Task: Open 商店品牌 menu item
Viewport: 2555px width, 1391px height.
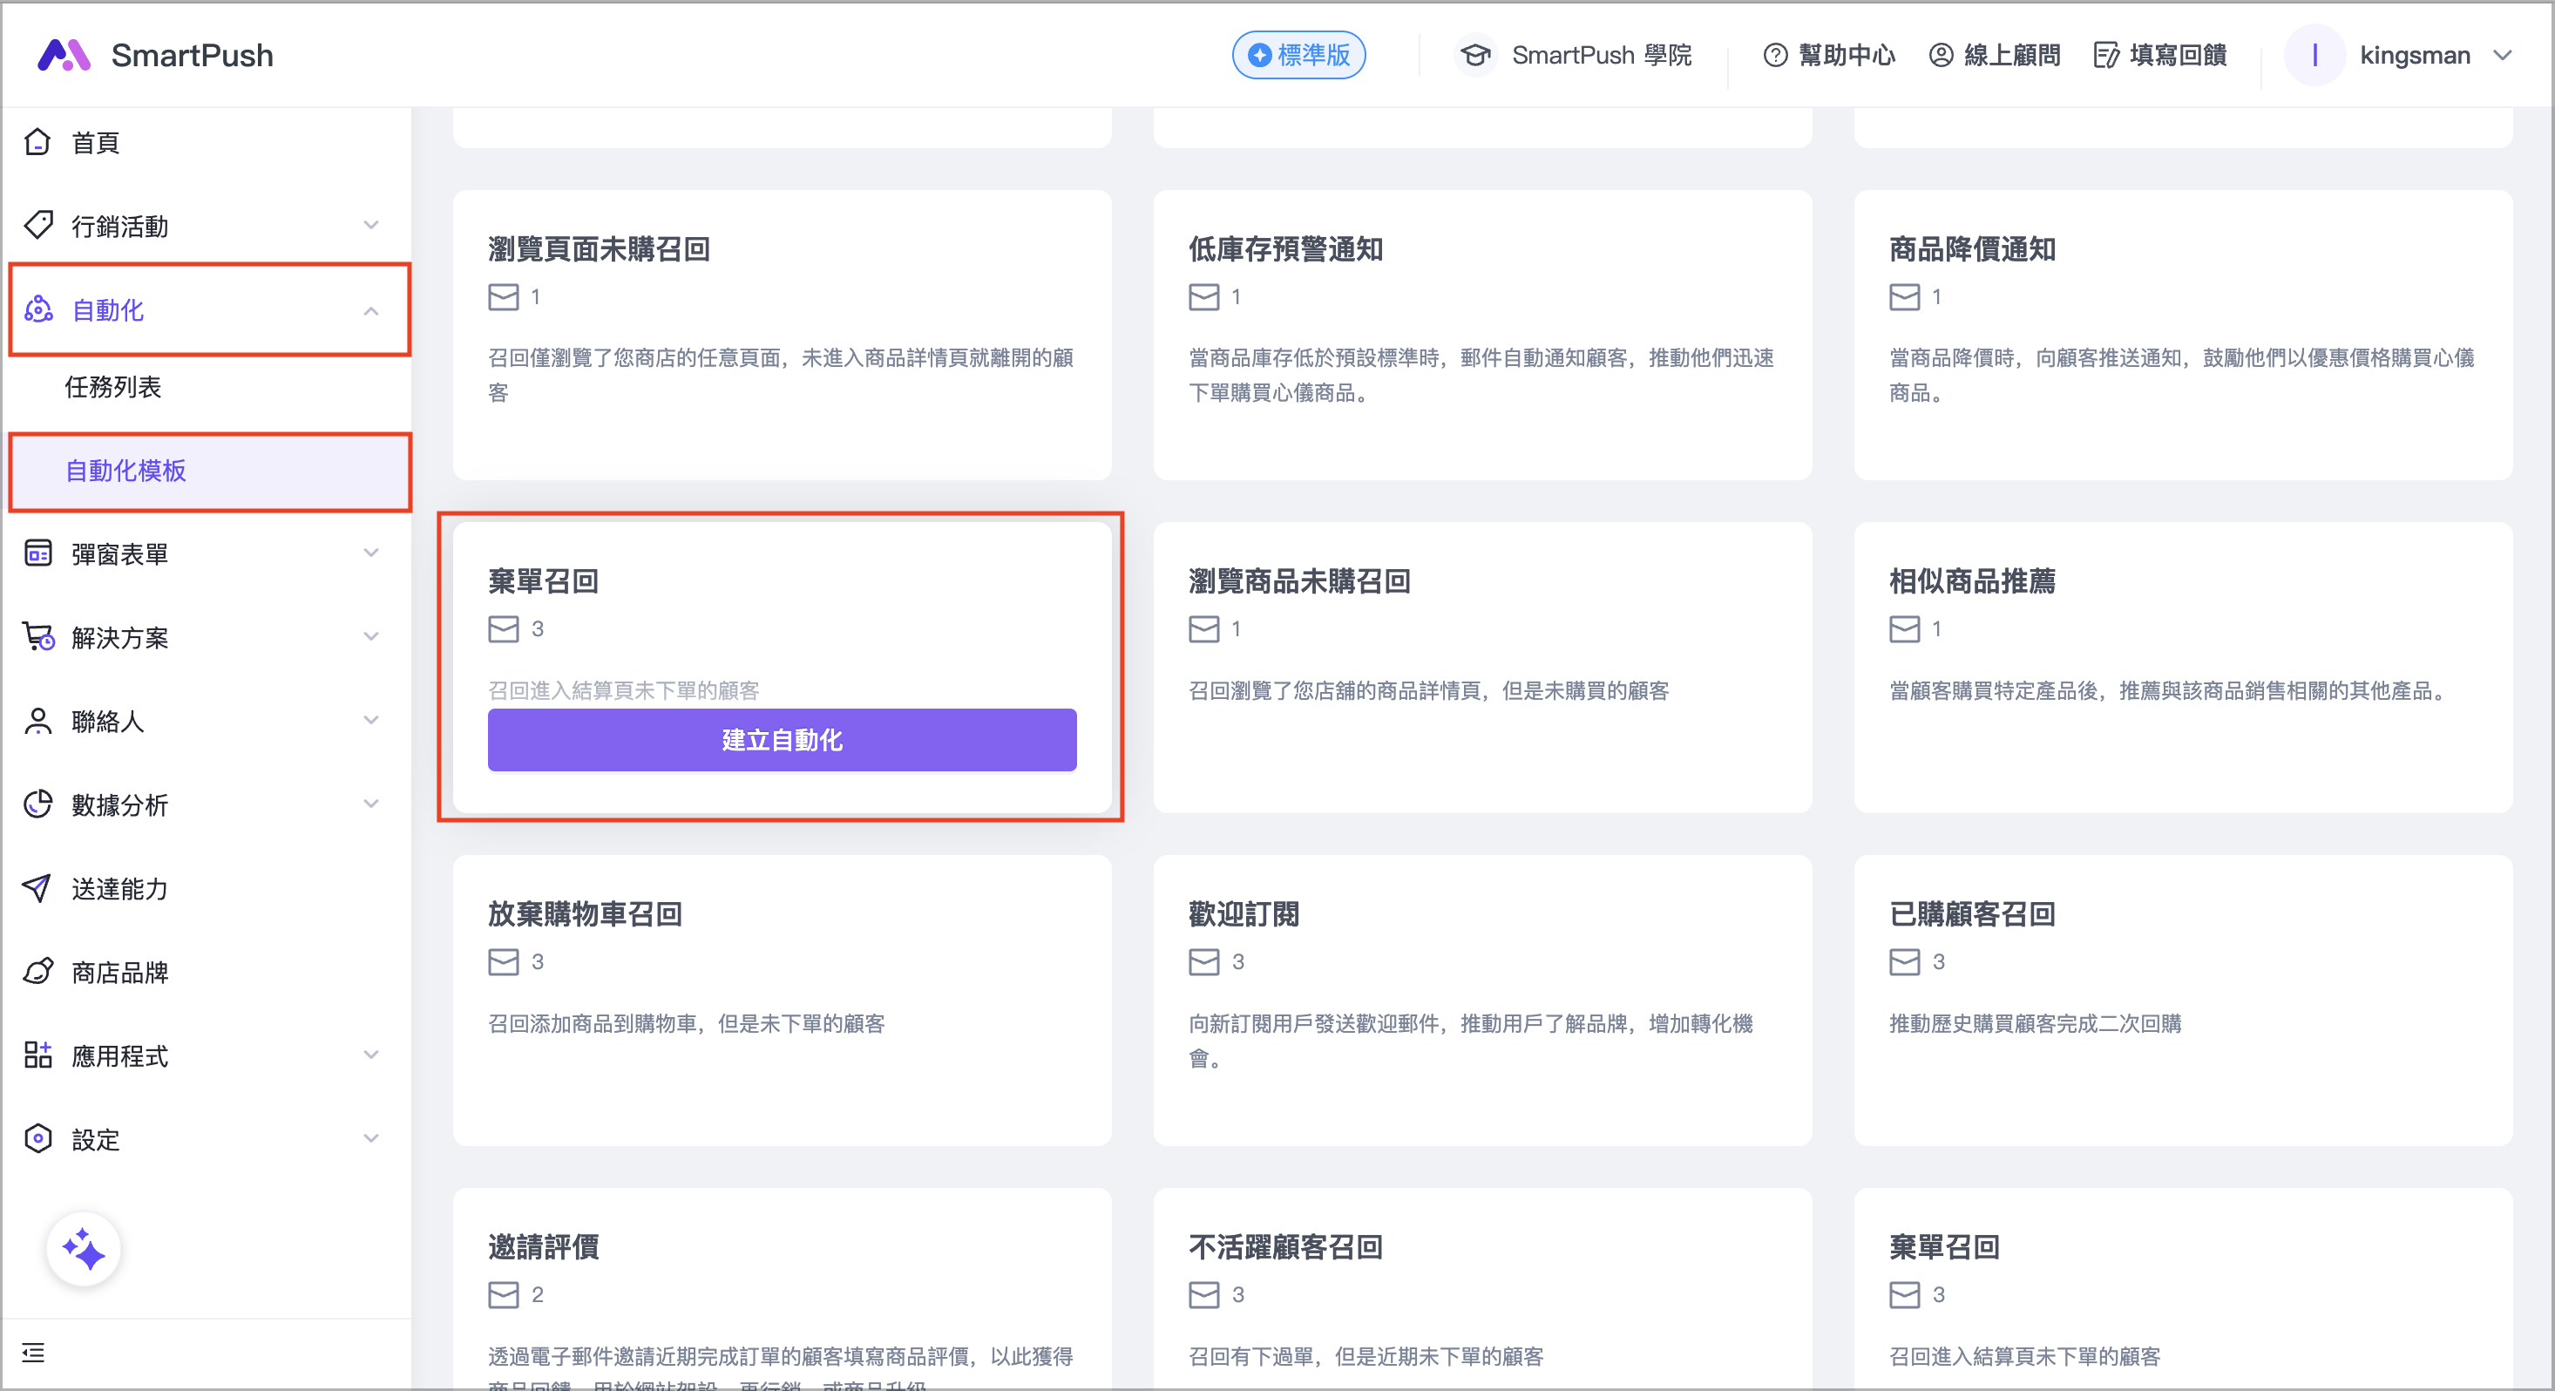Action: click(119, 973)
